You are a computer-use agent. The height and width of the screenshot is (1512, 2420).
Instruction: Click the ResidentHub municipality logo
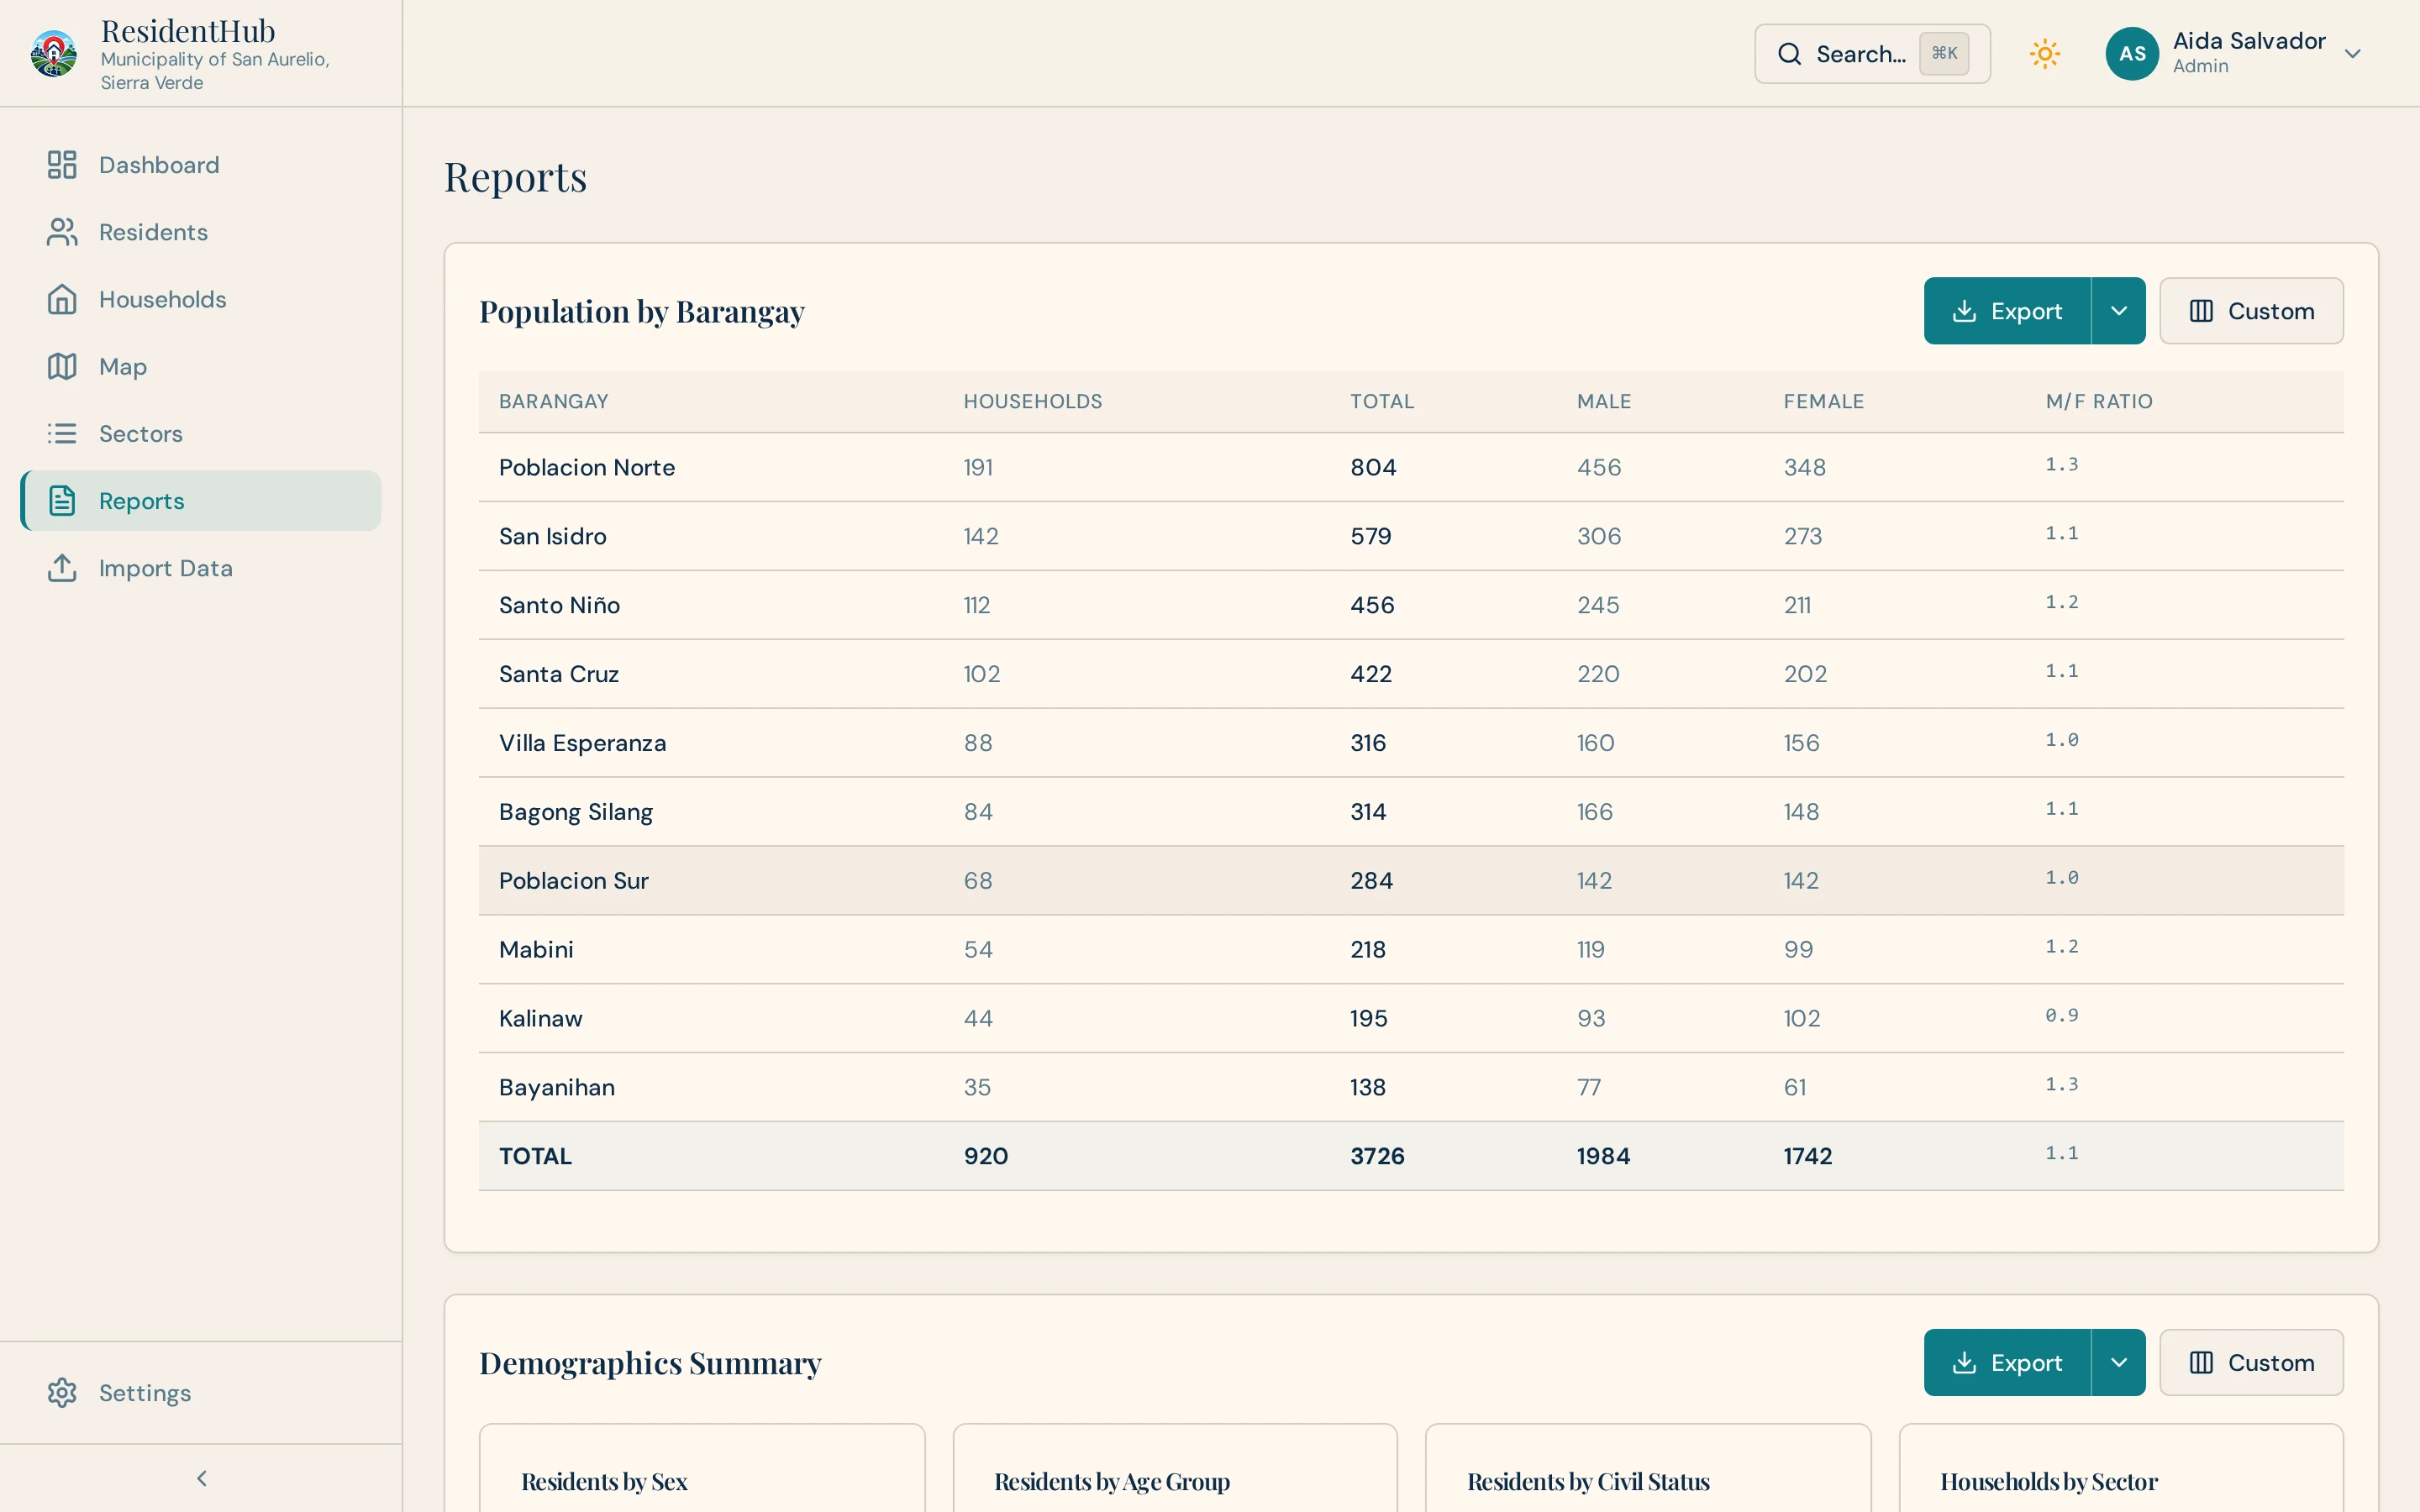[54, 53]
